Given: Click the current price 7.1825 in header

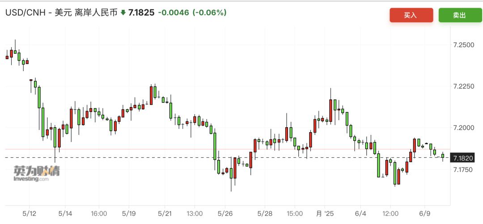Looking at the screenshot, I should coord(141,13).
